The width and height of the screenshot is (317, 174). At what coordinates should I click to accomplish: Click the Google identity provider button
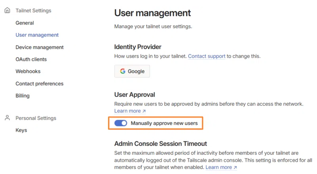point(132,72)
